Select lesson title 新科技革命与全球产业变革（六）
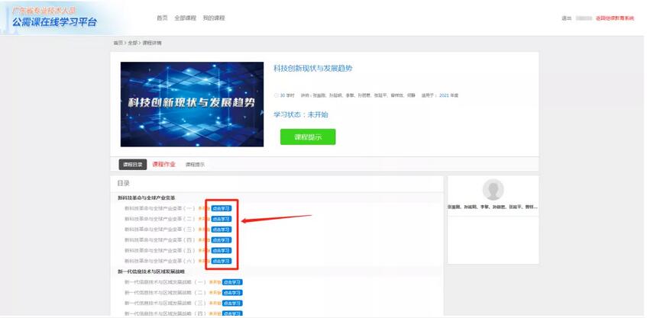 click(x=160, y=261)
